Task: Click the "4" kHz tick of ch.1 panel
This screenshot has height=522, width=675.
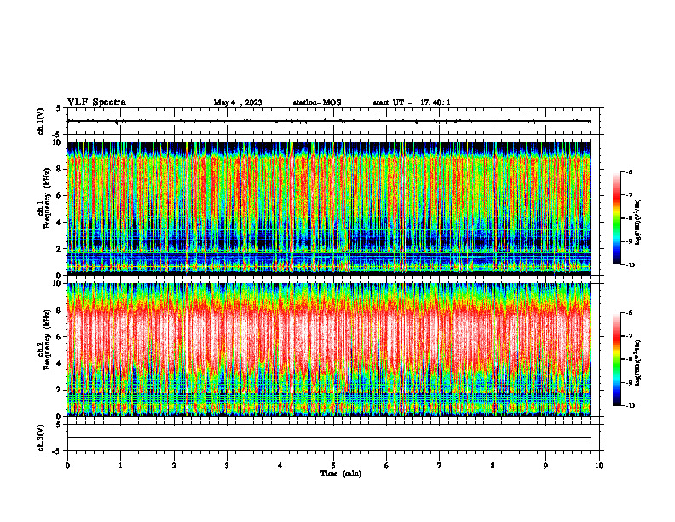Action: pyautogui.click(x=59, y=223)
